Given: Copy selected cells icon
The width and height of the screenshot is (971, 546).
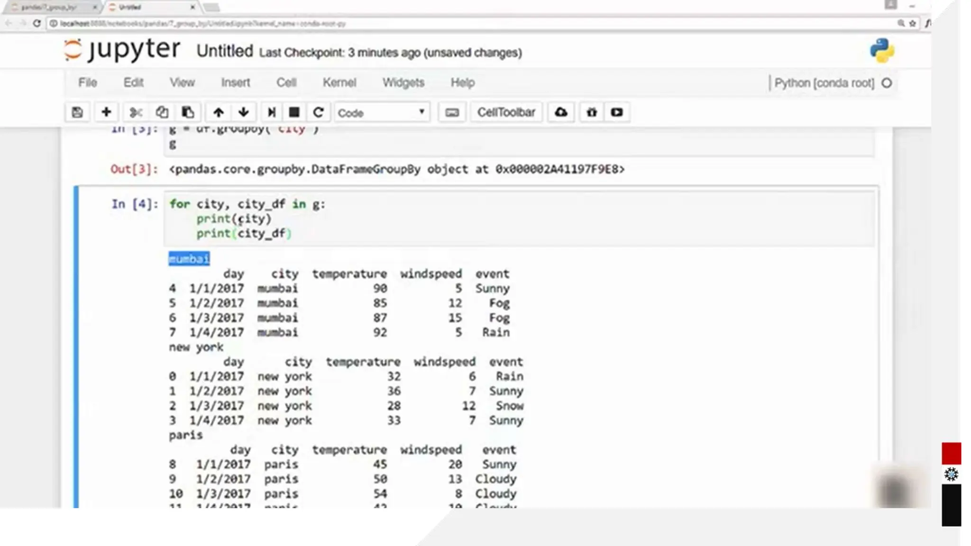Looking at the screenshot, I should point(162,112).
